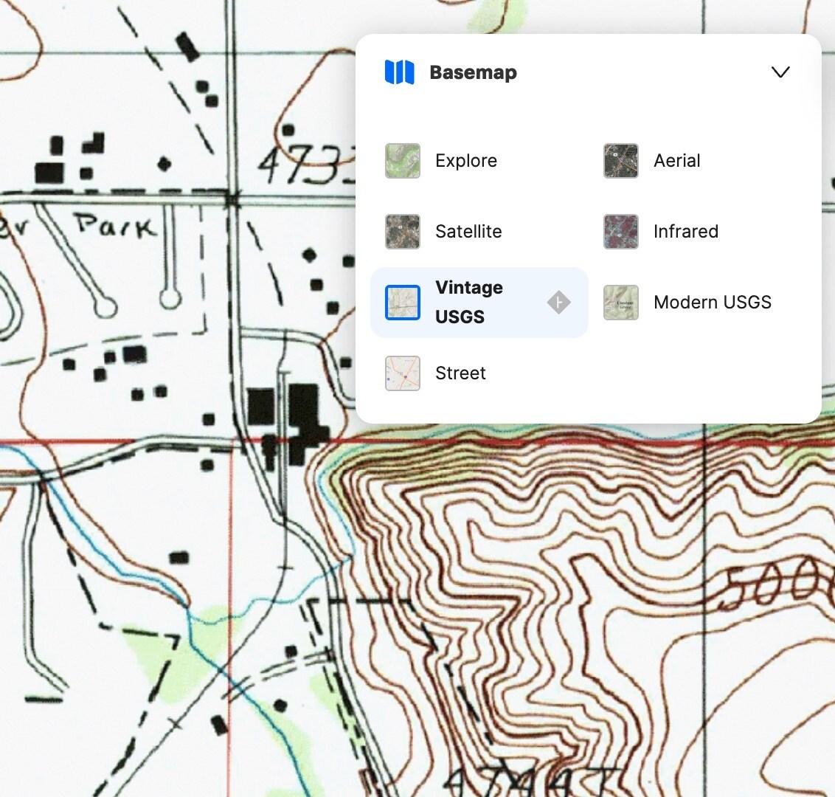The width and height of the screenshot is (835, 797).
Task: Click the Street basemap label text
Action: tap(460, 373)
